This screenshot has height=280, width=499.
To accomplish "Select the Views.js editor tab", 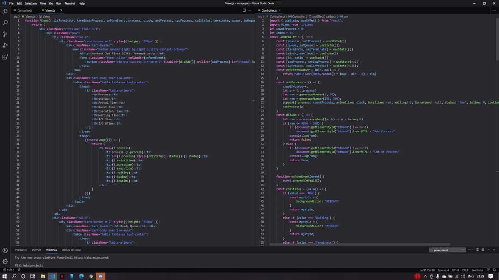I will click(50, 10).
